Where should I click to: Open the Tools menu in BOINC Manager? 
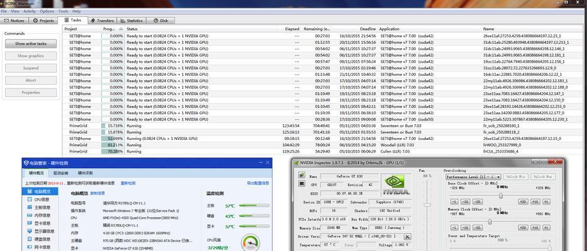(x=63, y=11)
